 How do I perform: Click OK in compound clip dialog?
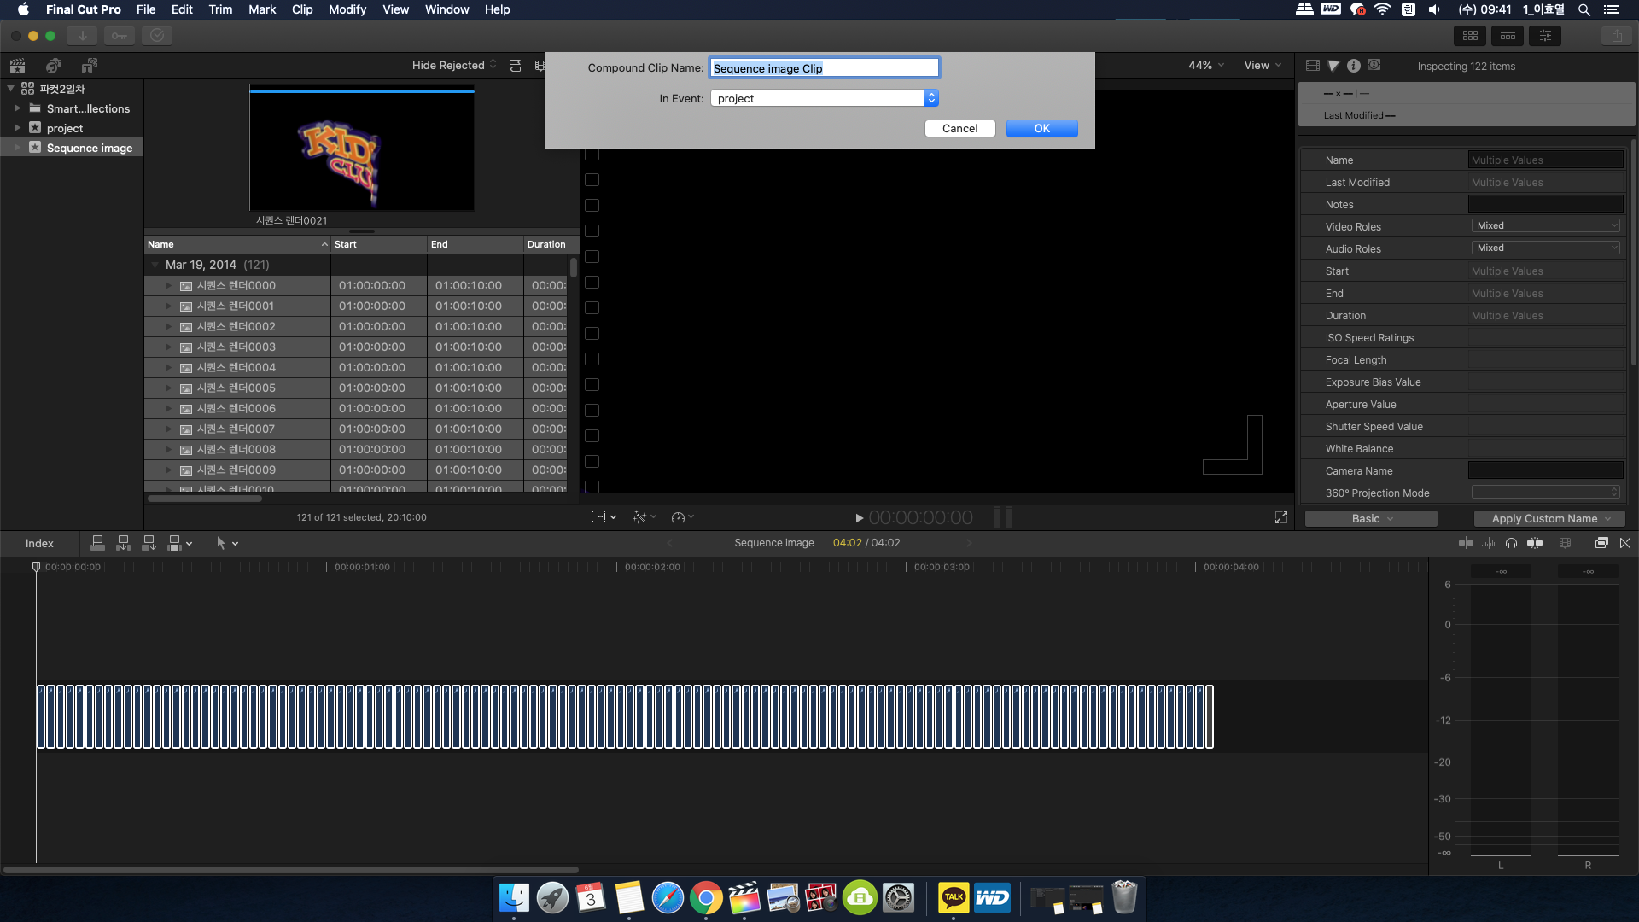[1041, 128]
